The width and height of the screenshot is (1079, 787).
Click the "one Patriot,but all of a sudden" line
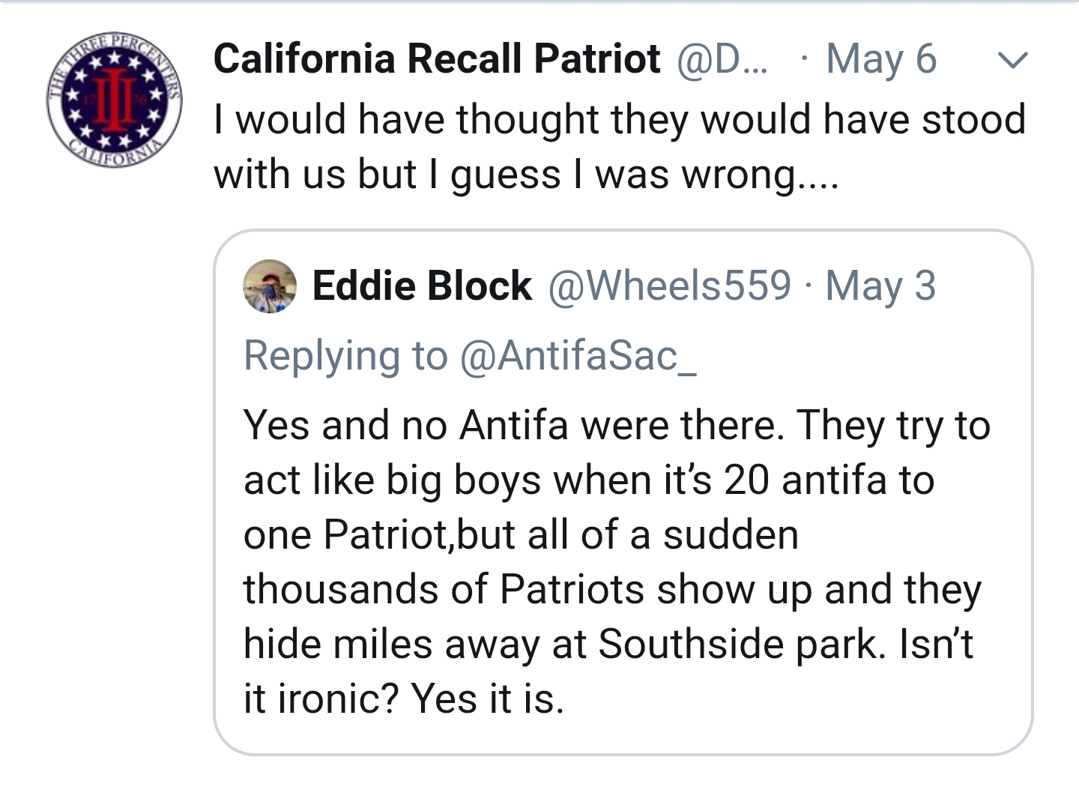521,535
